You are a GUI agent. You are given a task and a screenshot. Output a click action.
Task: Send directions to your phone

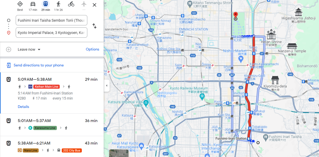pyautogui.click(x=38, y=65)
